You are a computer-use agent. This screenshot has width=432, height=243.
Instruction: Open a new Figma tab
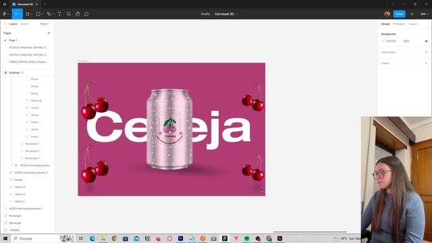[x=45, y=5]
